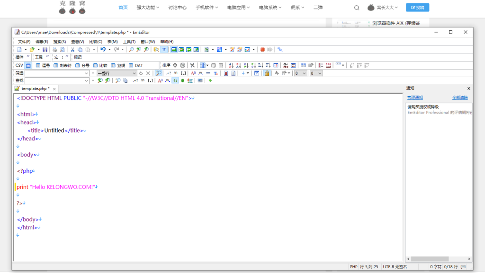Open the 编辑(E) menu

[42, 42]
